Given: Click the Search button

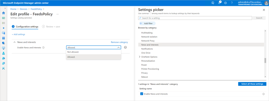Looking at the screenshot, I should tap(259, 18).
